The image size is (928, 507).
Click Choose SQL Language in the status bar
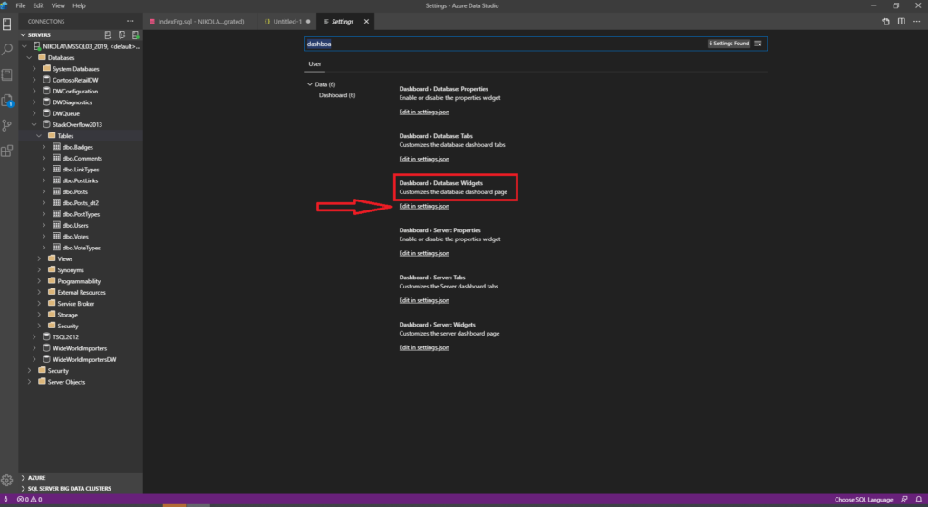point(864,500)
